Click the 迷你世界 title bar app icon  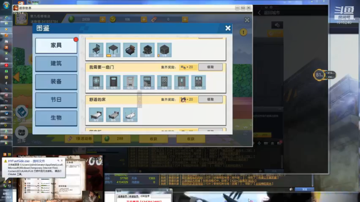(16, 8)
